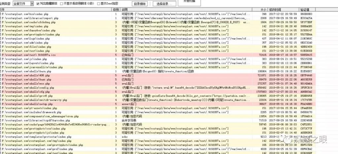Tick the 显示Zend加密 checkbox

[98, 4]
